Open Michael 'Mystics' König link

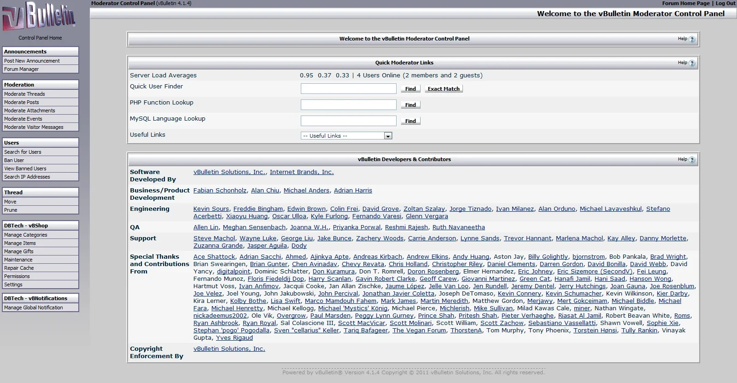pos(353,308)
